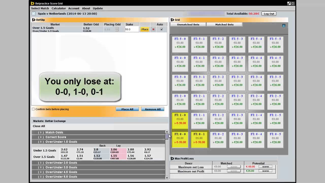
Task: Expand the Correct Score market
Action: [x=98, y=137]
